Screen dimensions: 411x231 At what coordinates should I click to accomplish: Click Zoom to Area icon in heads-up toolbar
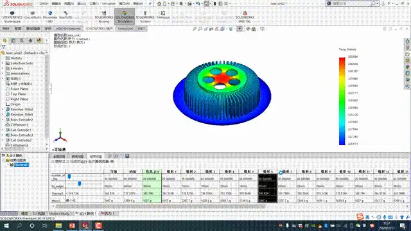click(200, 29)
